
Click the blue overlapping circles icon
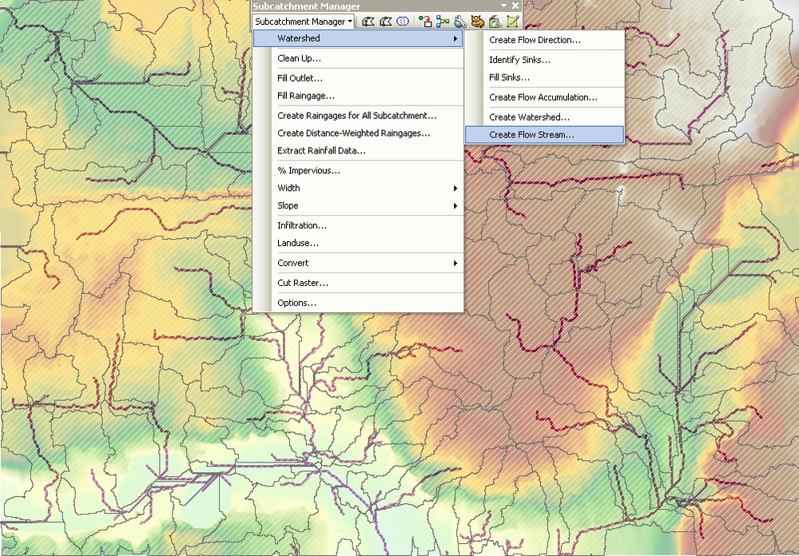point(402,22)
